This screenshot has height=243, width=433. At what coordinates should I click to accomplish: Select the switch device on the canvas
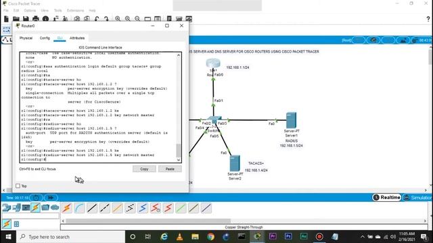(x=214, y=120)
